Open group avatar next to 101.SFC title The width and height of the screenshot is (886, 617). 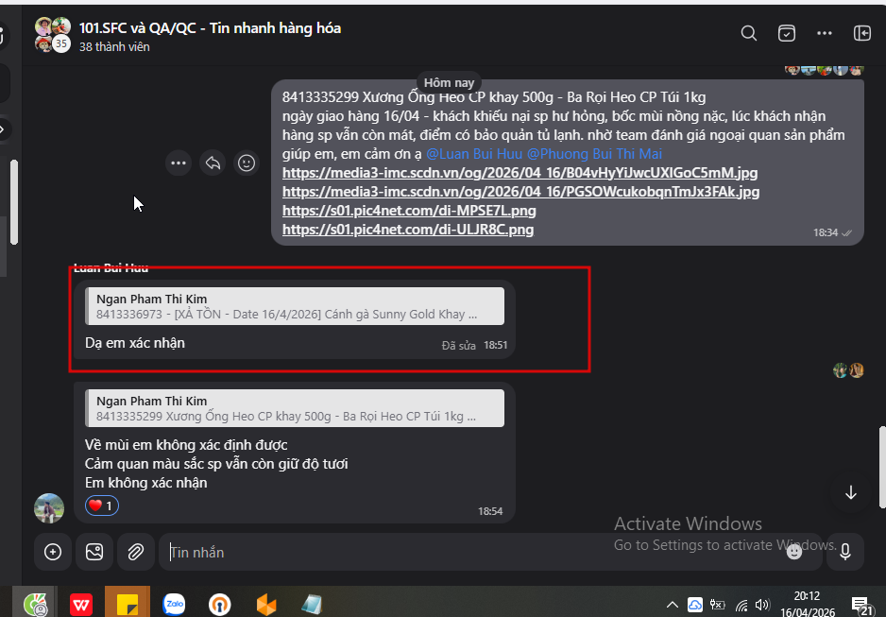(x=53, y=35)
